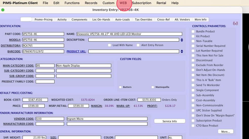The image size is (249, 139).
Task: Switch to the Promo-Pricing tab
Action: tap(44, 19)
